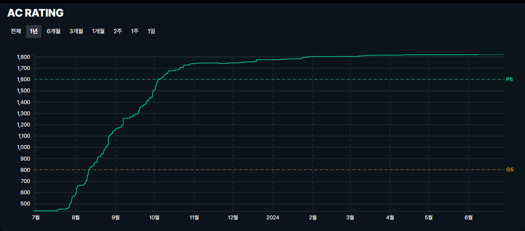This screenshot has height=231, width=525.
Task: Click the 2024 x-axis label
Action: click(x=273, y=218)
